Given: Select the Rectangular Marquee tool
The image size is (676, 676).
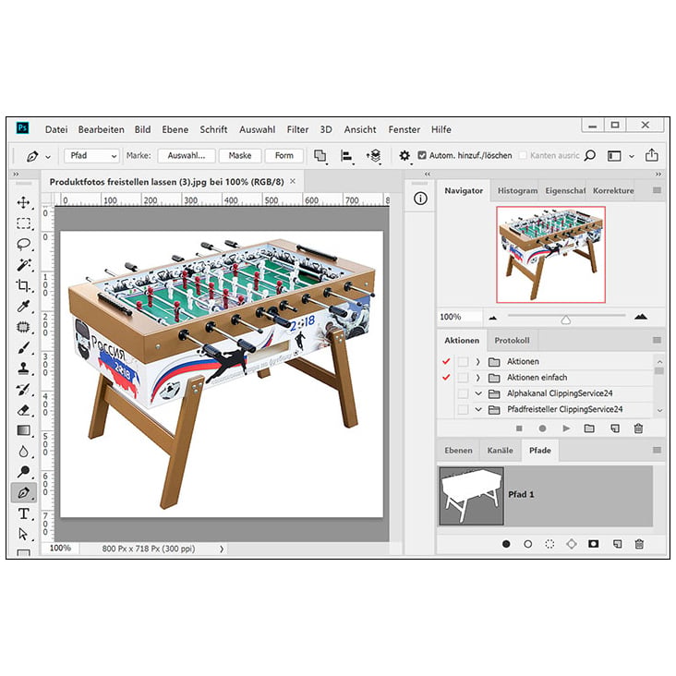Looking at the screenshot, I should tap(23, 223).
